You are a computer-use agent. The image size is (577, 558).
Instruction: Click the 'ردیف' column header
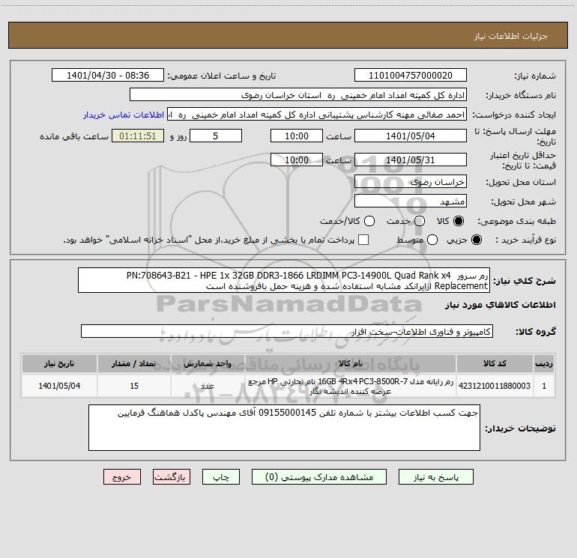coord(544,363)
